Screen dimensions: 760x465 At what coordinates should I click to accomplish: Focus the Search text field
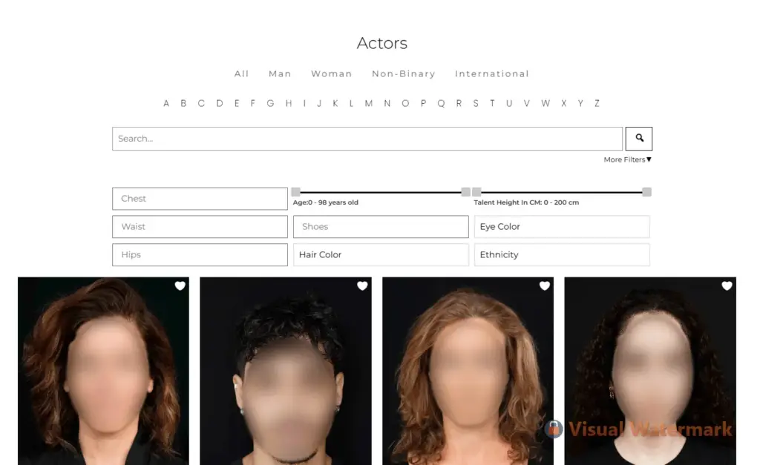point(367,139)
